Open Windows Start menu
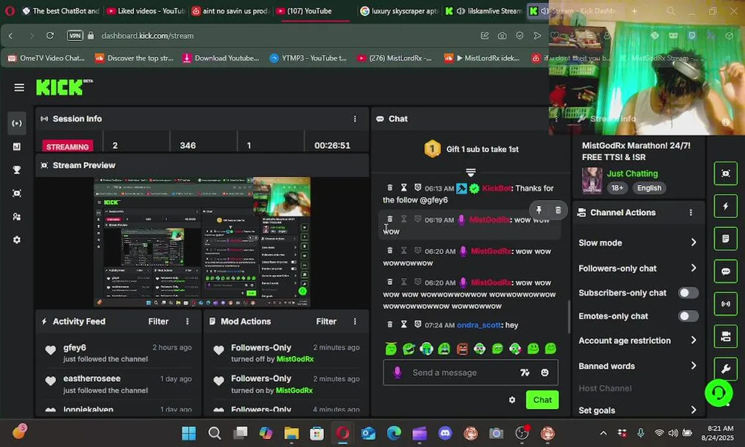 (x=189, y=433)
